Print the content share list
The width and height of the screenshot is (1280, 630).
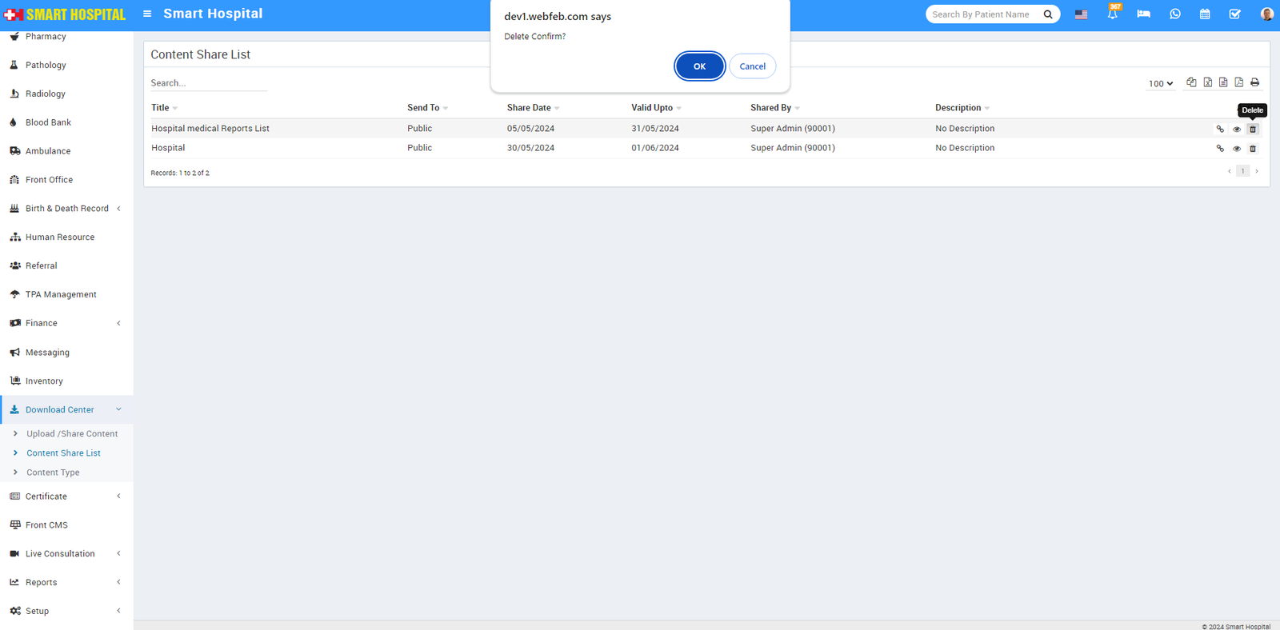[1254, 82]
